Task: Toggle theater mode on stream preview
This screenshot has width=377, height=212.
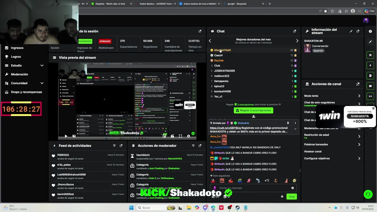Action: click(172, 136)
